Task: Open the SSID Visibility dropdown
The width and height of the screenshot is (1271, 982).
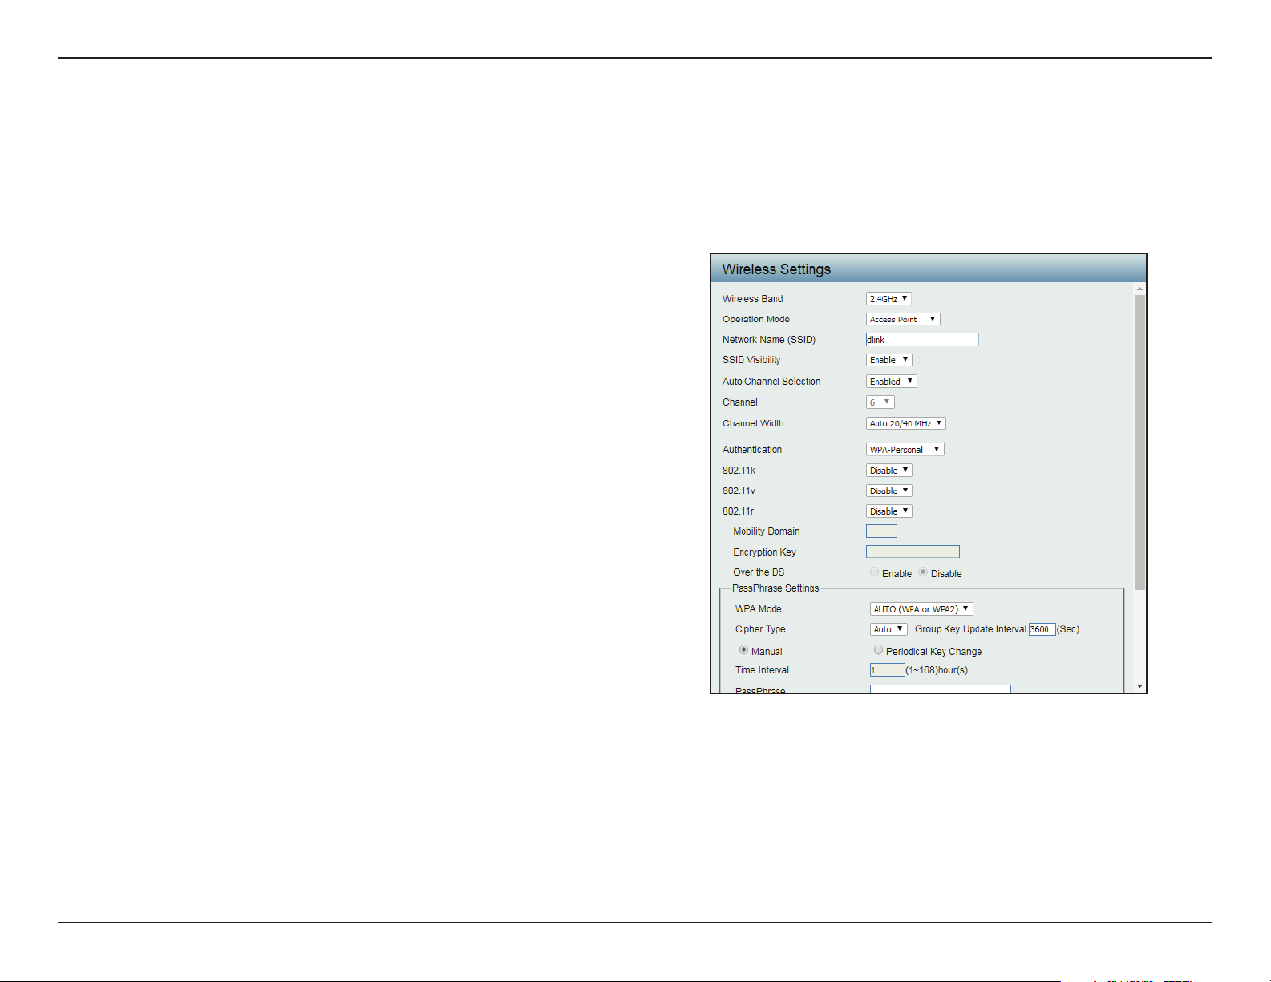Action: coord(888,360)
